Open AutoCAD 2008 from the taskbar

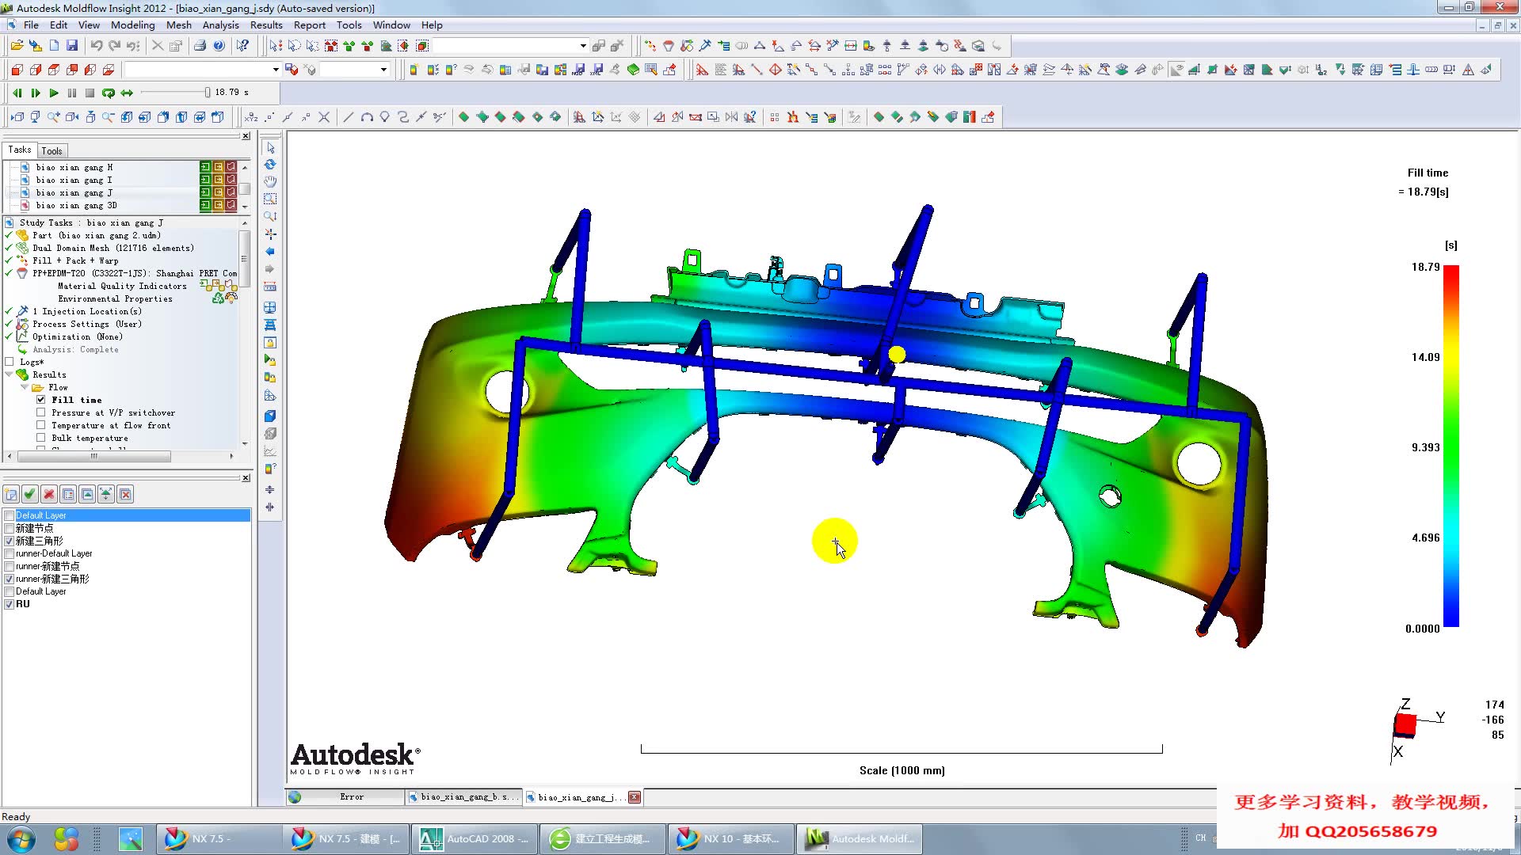474,839
